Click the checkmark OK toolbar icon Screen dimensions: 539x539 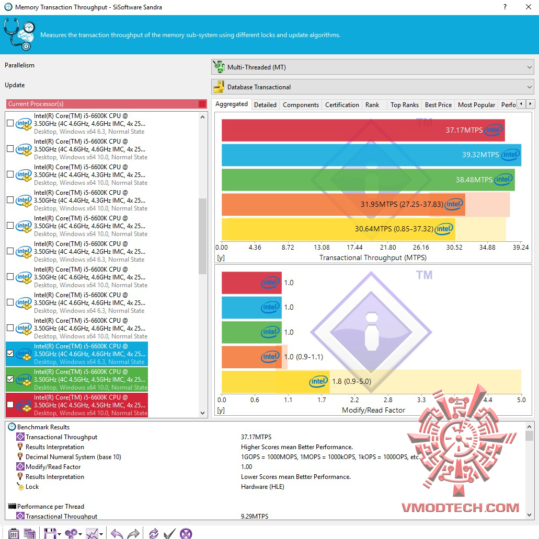[x=169, y=533]
